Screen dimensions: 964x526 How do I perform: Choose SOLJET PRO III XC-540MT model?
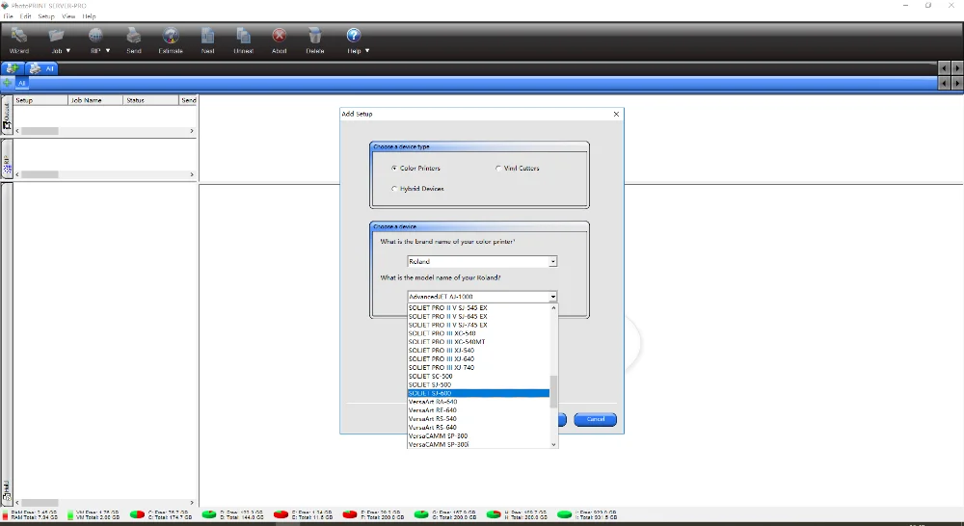478,342
